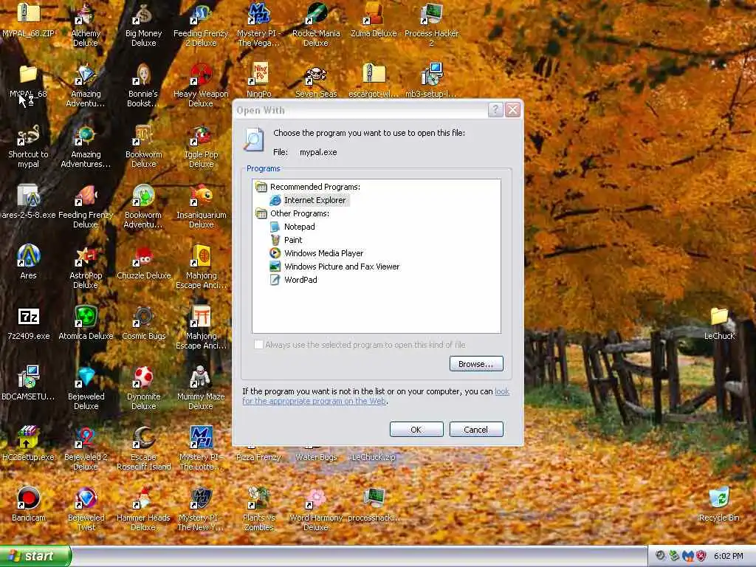The image size is (756, 567).
Task: Click the Cosmic Bugs icon
Action: point(144,323)
